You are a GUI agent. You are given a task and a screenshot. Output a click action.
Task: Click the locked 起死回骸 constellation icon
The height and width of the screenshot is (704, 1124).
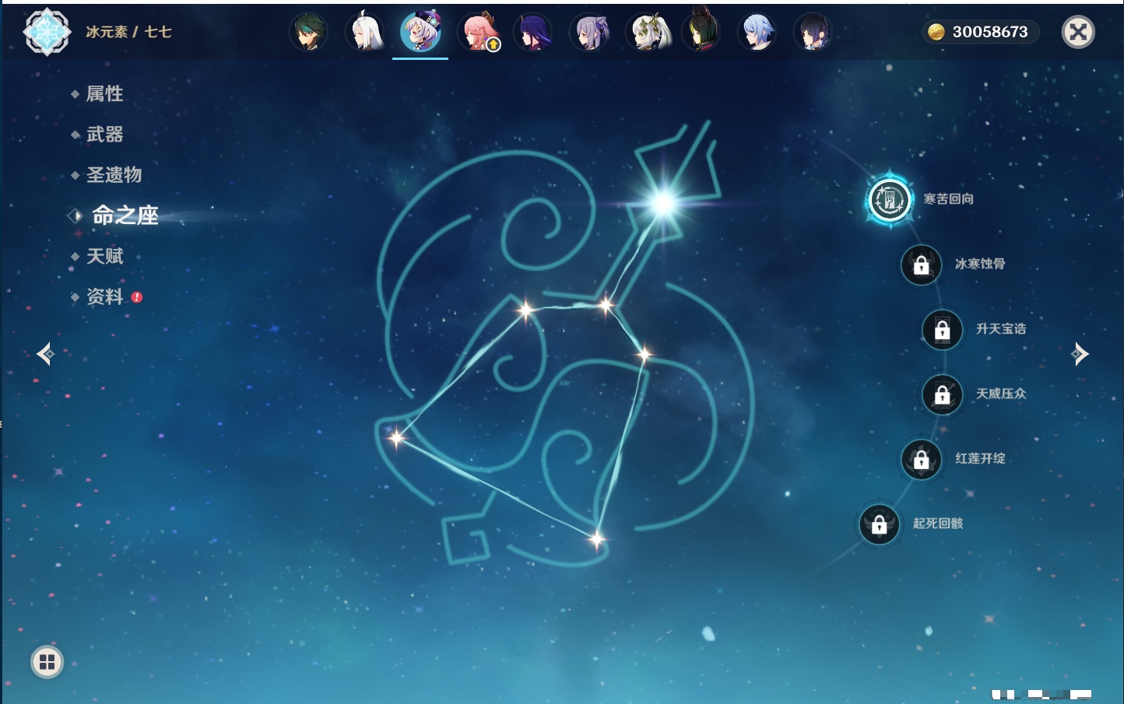click(x=880, y=524)
